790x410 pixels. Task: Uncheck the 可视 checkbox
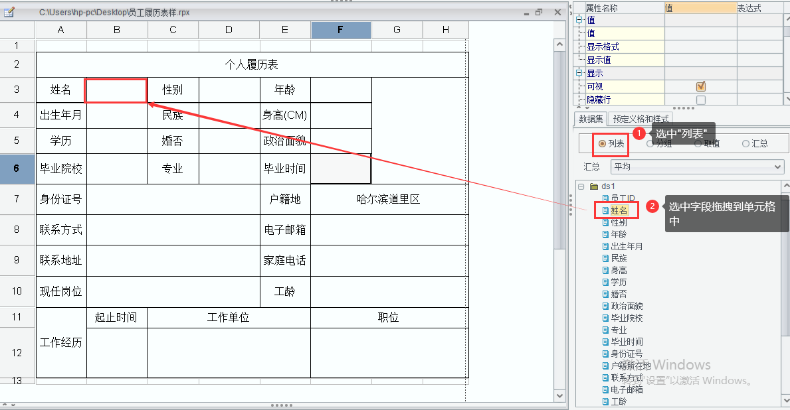coord(701,86)
